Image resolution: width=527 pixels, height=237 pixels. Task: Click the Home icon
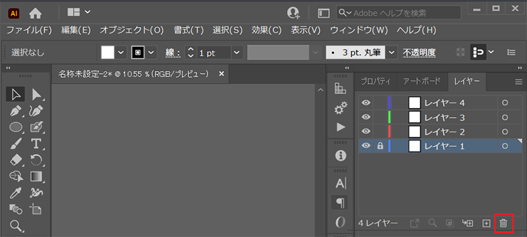pos(36,13)
